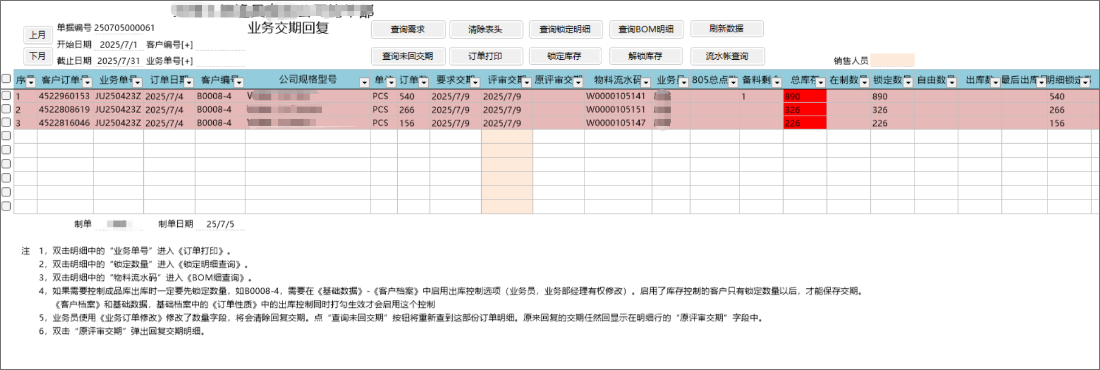Click the 锁定库存 button
This screenshot has width=1100, height=370.
[x=565, y=56]
